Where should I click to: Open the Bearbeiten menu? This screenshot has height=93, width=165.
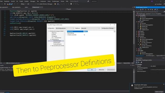[7, 1]
